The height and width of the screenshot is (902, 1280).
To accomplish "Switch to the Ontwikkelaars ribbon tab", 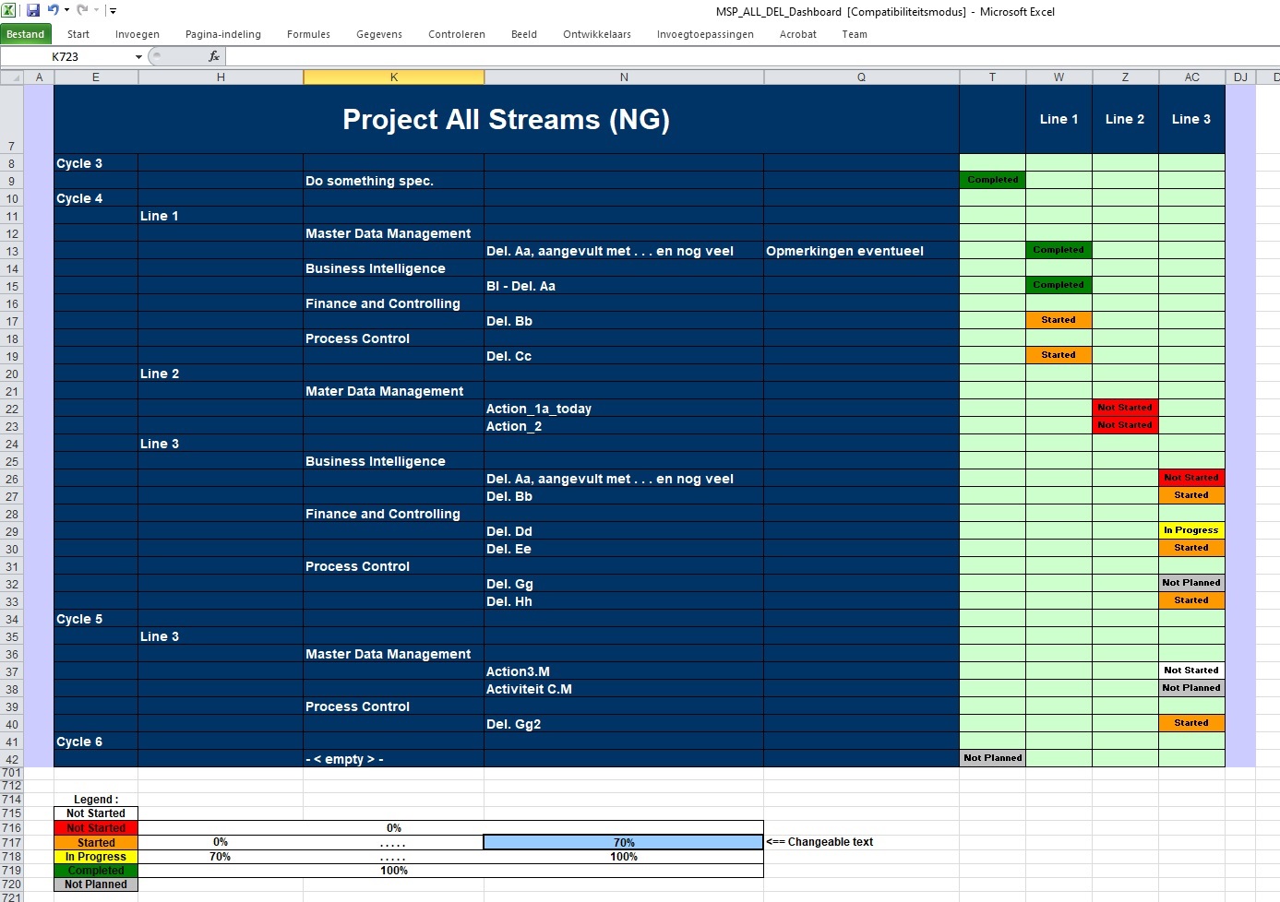I will (x=596, y=34).
